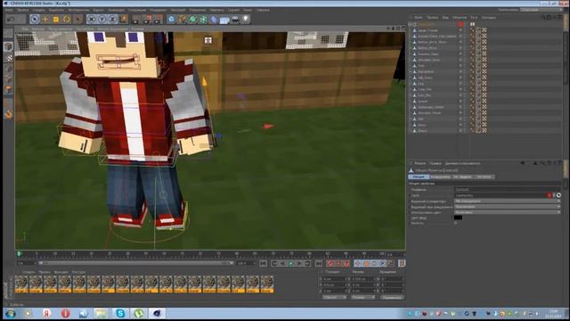The height and width of the screenshot is (321, 570).
Task: Click the Undo arrow in the top toolbar
Action: click(x=12, y=19)
